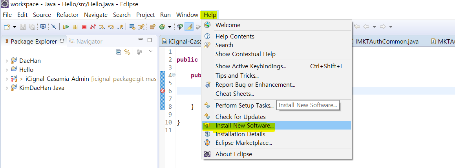The height and width of the screenshot is (168, 455).
Task: Switch to the Navigator tab
Action: 86,42
